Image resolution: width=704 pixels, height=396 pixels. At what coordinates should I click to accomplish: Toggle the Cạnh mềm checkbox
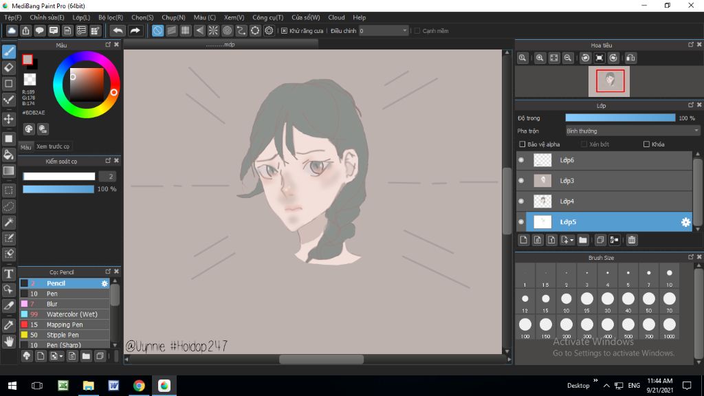point(417,31)
